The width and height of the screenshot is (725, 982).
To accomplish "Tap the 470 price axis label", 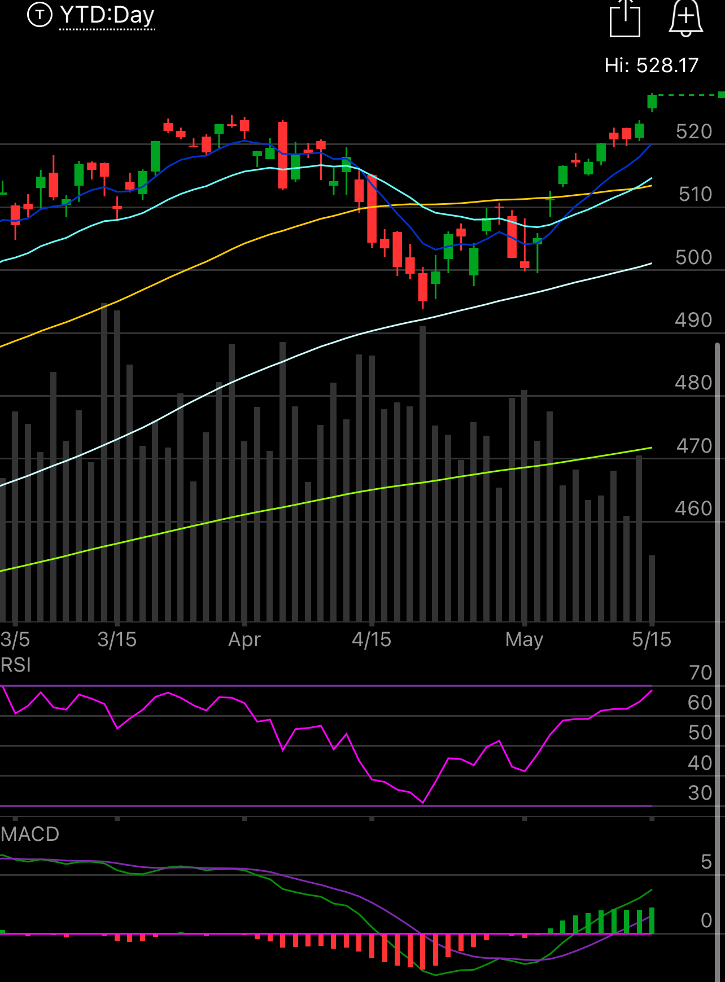I will click(695, 446).
